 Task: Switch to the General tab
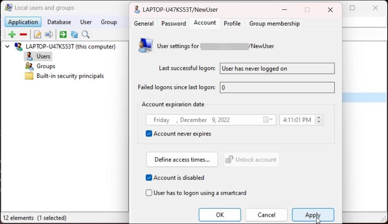pyautogui.click(x=144, y=23)
